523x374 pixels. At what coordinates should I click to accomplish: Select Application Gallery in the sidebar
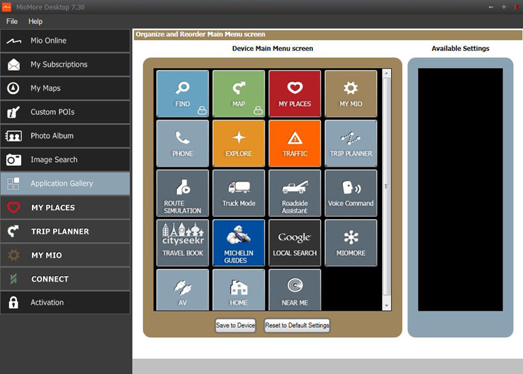point(65,184)
